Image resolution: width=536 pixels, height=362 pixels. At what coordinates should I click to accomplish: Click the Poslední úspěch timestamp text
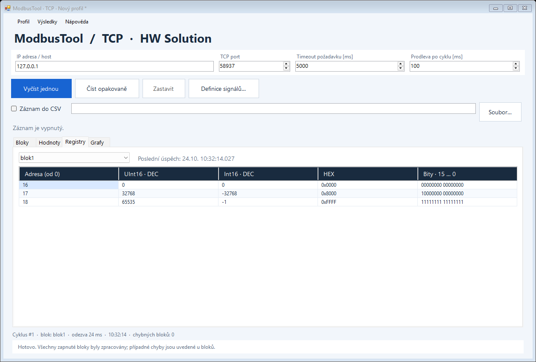[186, 159]
